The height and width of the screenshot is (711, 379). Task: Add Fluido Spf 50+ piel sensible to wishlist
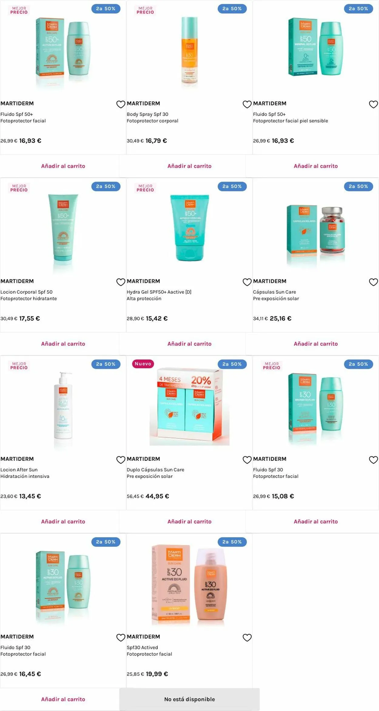pos(373,104)
